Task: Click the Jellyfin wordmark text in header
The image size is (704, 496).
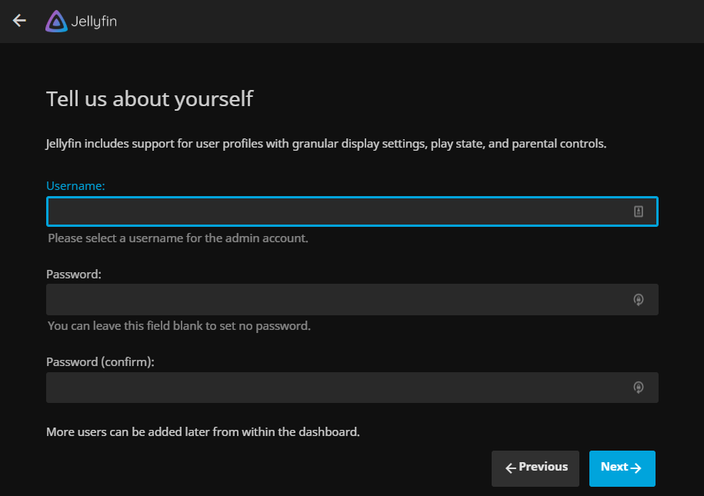Action: pyautogui.click(x=94, y=22)
